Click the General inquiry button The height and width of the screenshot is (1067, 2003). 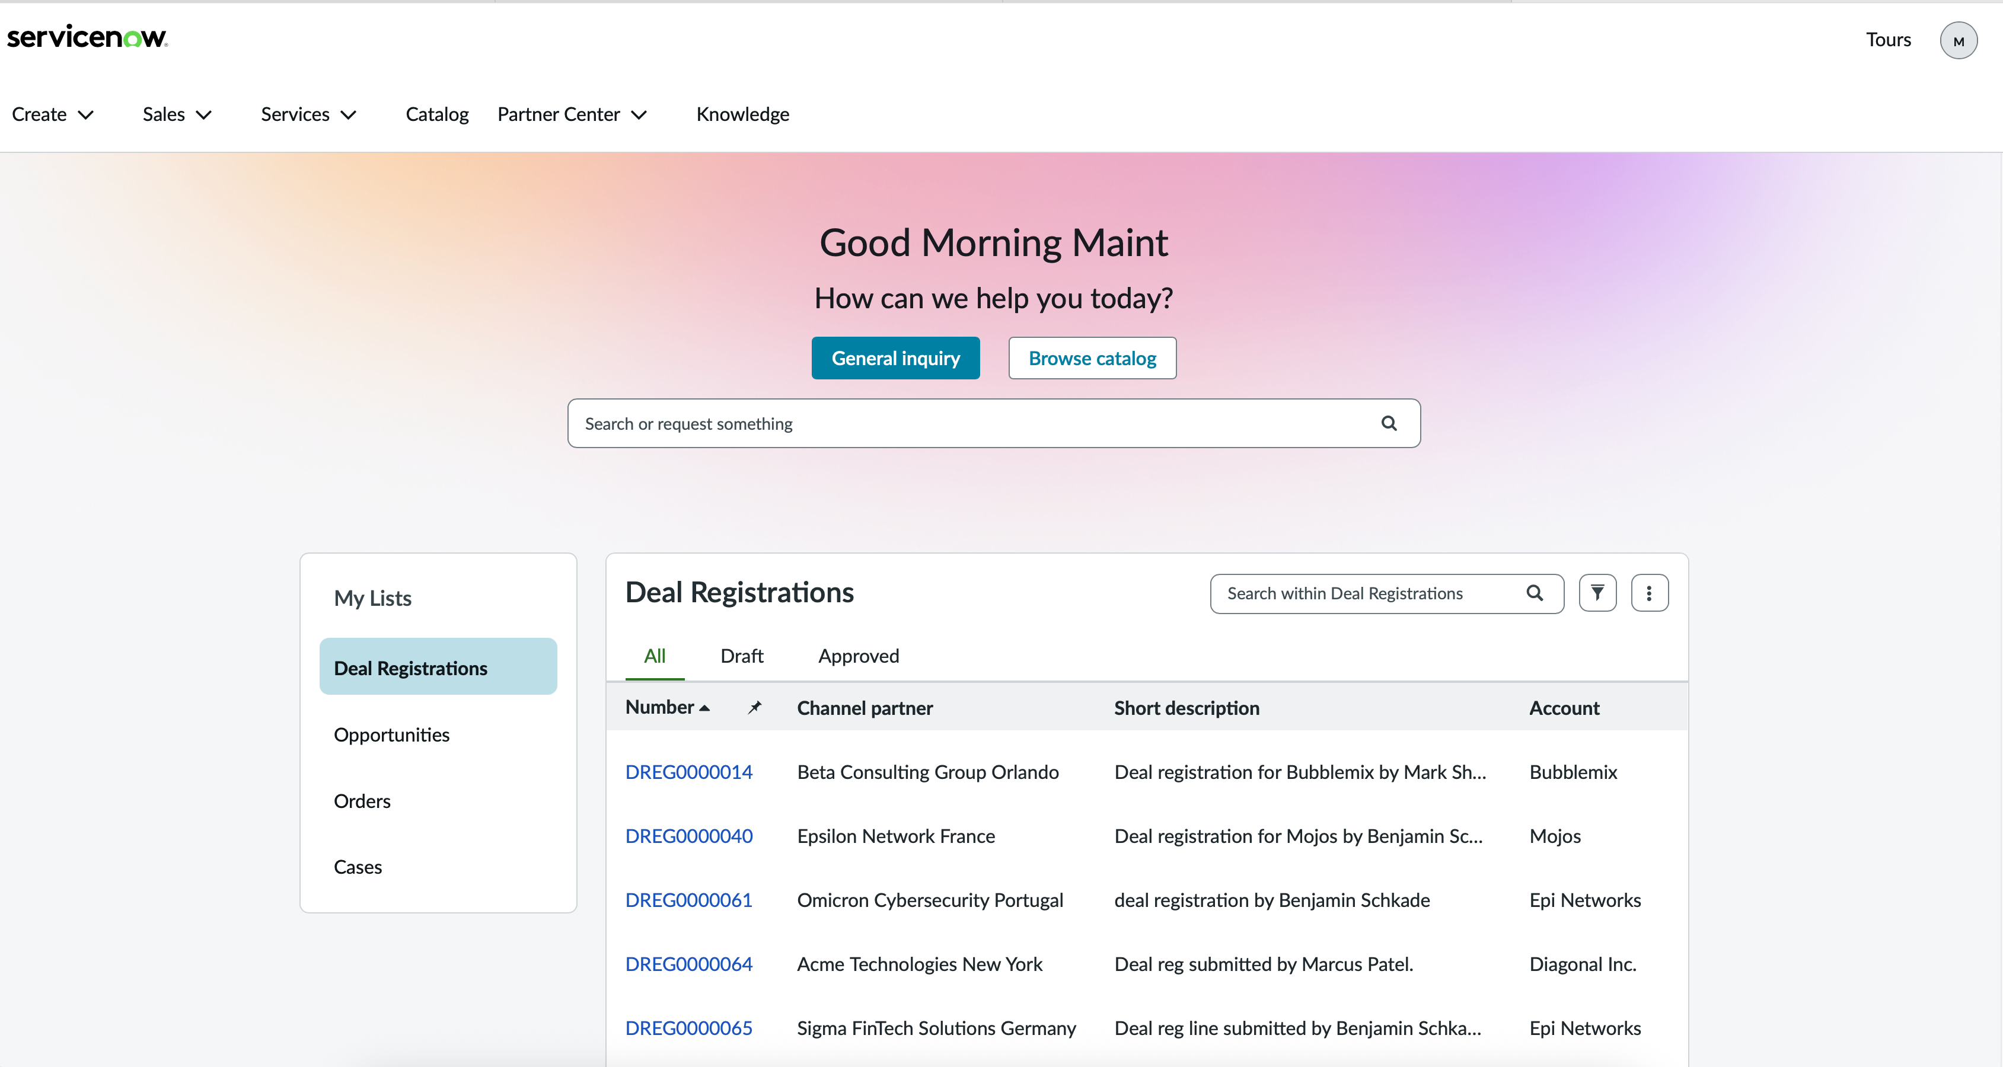pyautogui.click(x=896, y=358)
